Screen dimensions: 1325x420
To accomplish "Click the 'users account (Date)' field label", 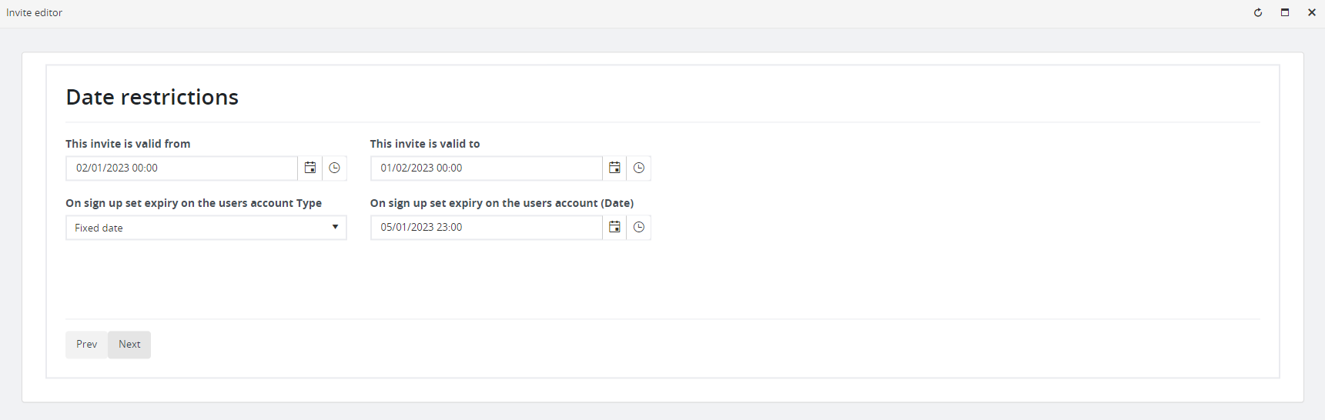I will click(x=502, y=203).
